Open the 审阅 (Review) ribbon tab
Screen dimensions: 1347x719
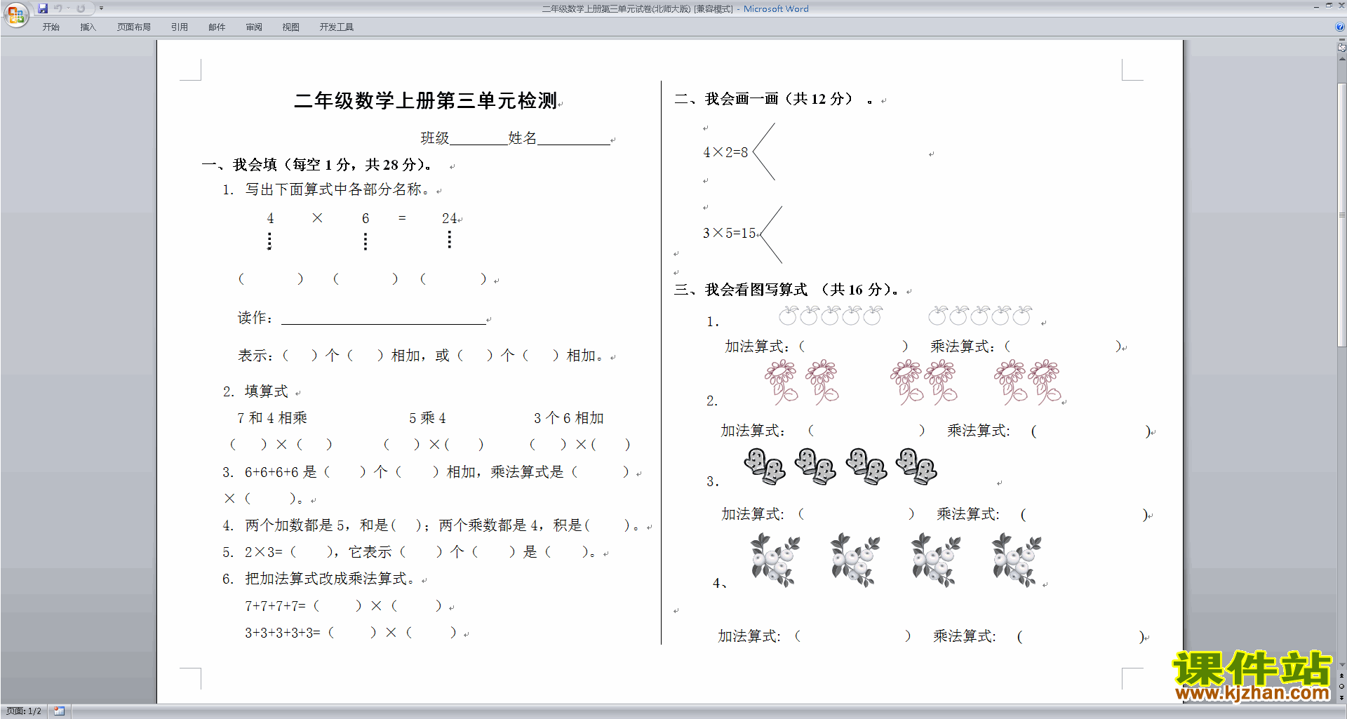click(x=254, y=27)
